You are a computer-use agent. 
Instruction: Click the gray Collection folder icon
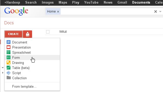(8, 78)
